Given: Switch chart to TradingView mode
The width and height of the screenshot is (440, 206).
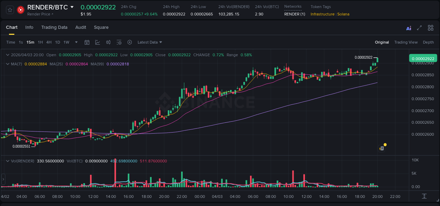Looking at the screenshot, I should pyautogui.click(x=406, y=42).
